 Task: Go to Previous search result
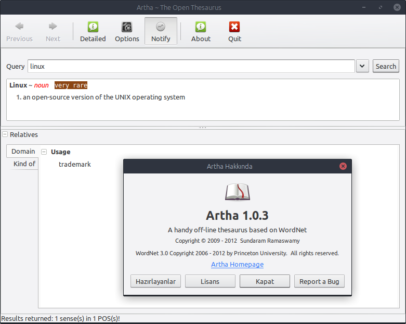click(x=19, y=31)
